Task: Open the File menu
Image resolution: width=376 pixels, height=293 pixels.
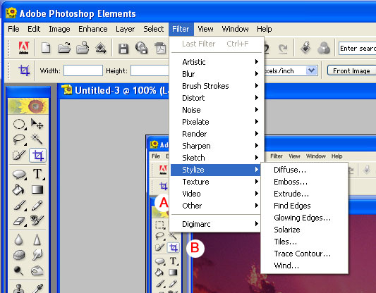Action: 13,29
